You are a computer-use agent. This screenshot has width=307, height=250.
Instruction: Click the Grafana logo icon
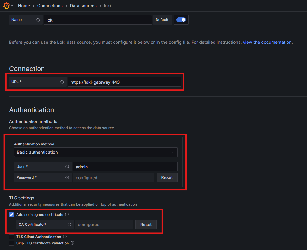[6, 6]
